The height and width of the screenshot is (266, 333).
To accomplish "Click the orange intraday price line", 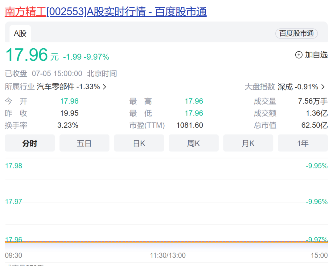I will (x=166, y=242).
